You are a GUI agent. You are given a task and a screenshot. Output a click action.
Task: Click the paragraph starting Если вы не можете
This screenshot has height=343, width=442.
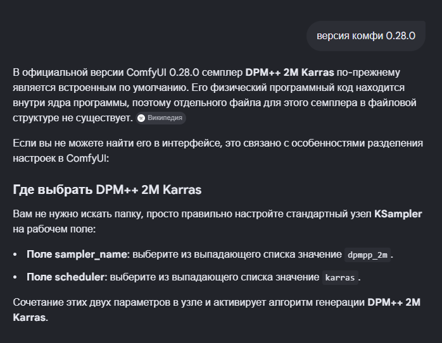pos(218,151)
